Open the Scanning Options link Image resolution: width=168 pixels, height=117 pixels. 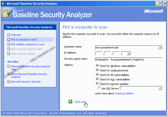click(x=124, y=93)
